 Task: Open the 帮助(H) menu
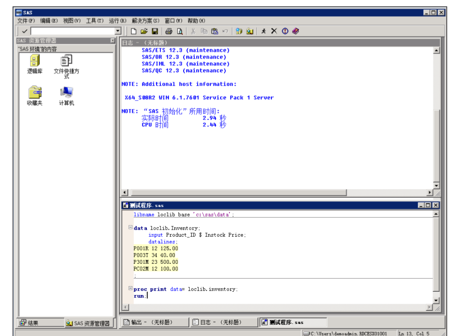click(196, 21)
